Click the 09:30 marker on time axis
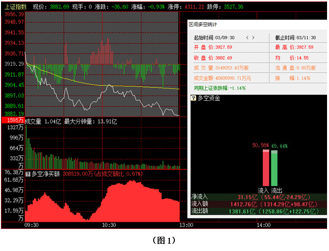 point(31,225)
